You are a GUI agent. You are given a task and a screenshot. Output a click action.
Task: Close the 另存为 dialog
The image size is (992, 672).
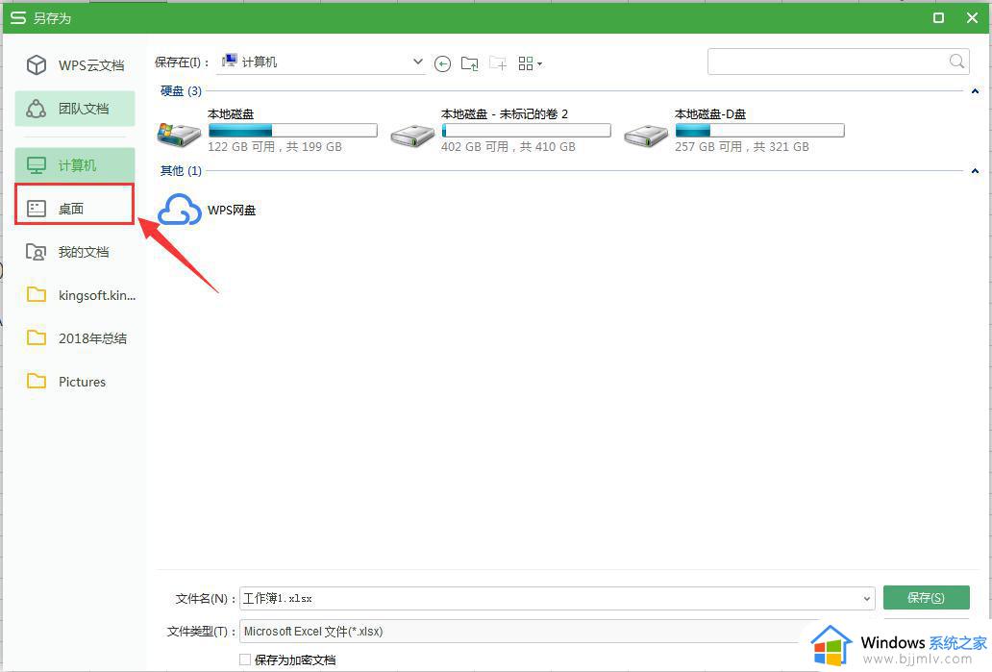973,17
